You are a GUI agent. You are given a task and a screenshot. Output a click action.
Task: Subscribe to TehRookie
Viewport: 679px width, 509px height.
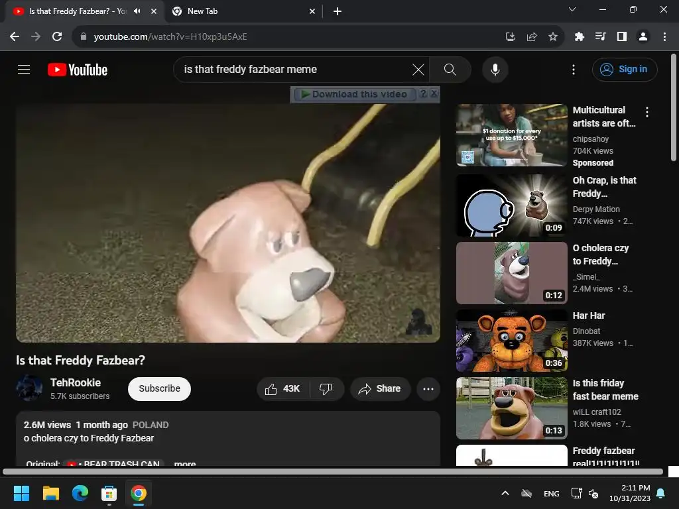pos(159,388)
